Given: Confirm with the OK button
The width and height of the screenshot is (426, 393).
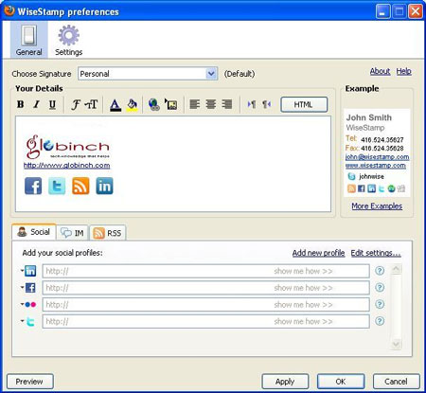Looking at the screenshot, I should point(341,382).
